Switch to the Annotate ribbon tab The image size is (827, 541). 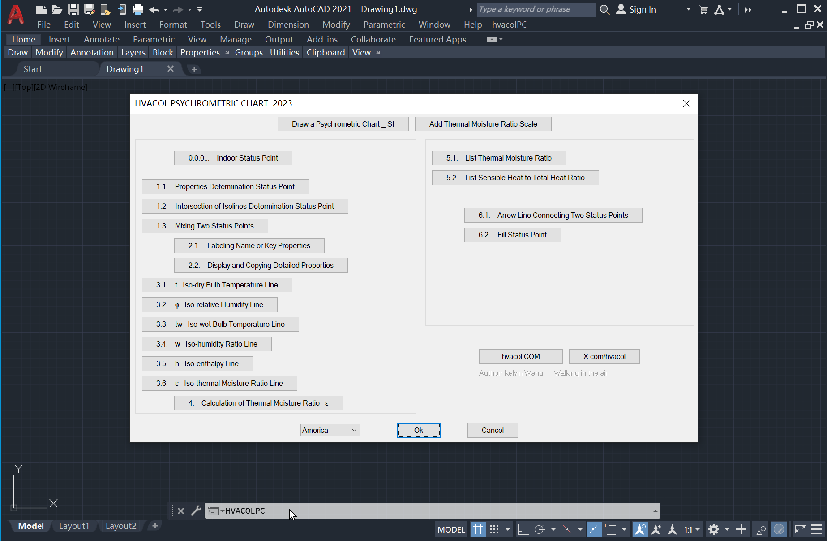[x=101, y=39]
